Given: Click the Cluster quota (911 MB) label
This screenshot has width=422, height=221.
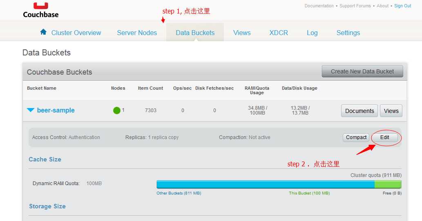Looking at the screenshot, I should [376, 175].
